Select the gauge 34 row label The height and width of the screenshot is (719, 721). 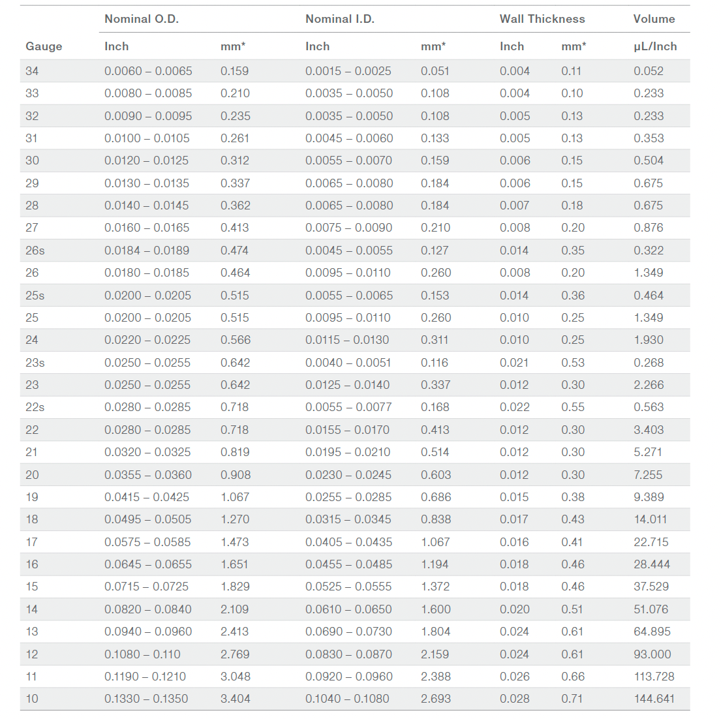click(32, 71)
